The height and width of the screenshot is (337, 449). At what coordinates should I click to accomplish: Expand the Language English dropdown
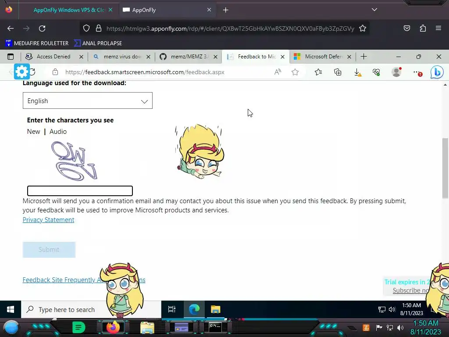pos(88,100)
